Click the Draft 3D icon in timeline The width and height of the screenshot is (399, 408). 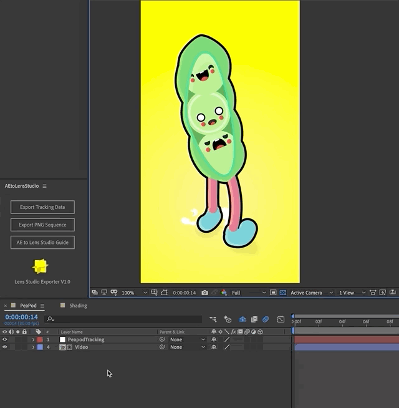tap(228, 319)
